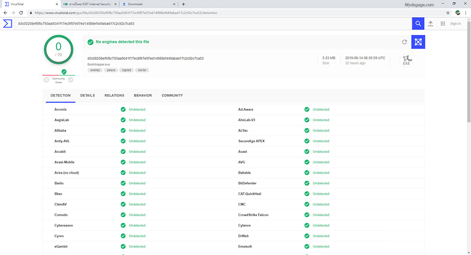This screenshot has height=255, width=471.
Task: Close the VirusTotal browser tab
Action: pyautogui.click(x=57, y=4)
